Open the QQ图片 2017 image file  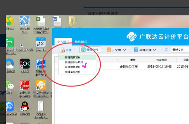(x=41, y=110)
